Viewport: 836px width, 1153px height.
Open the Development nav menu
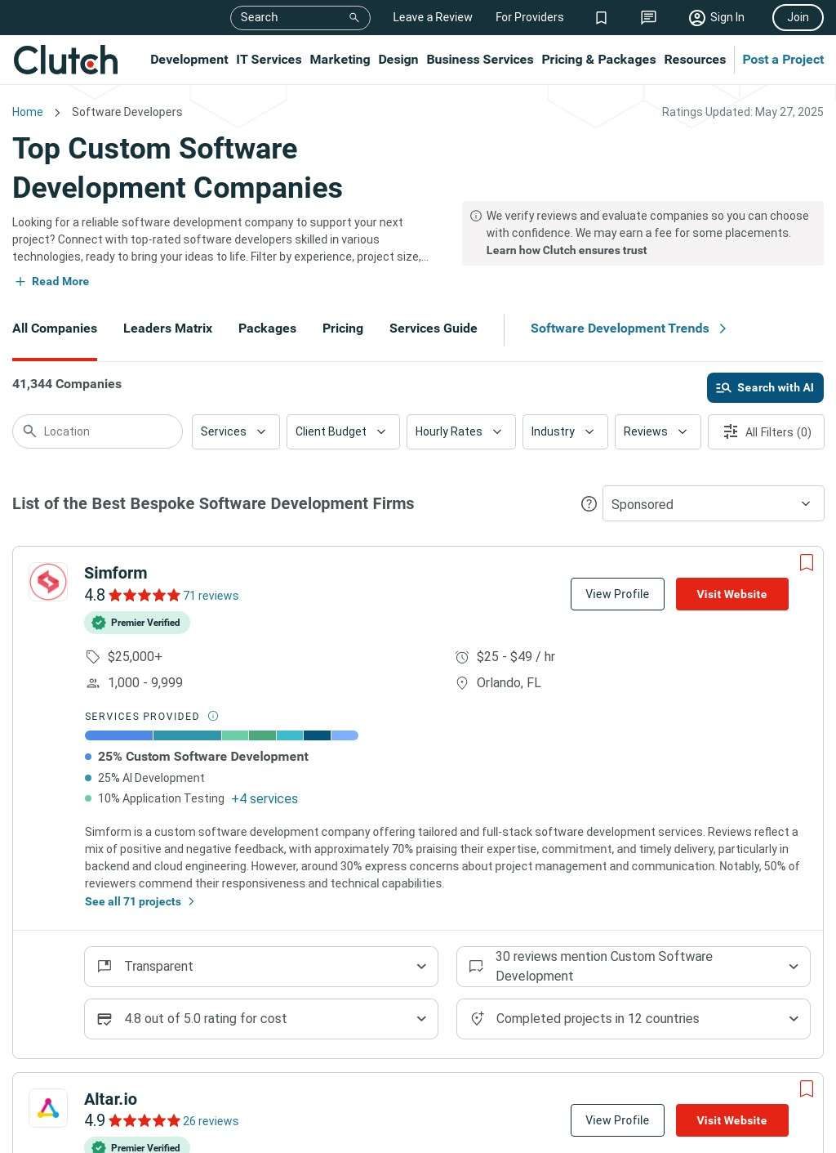pyautogui.click(x=189, y=60)
